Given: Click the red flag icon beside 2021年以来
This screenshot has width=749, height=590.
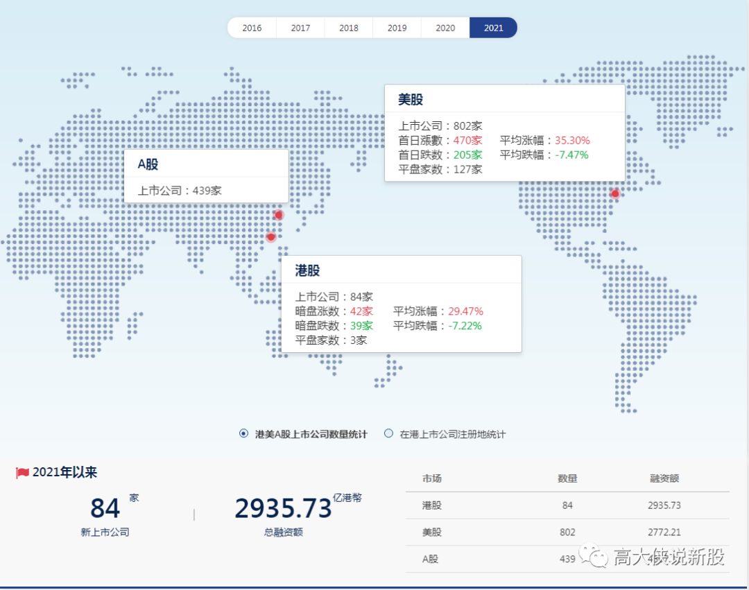Looking at the screenshot, I should 22,473.
